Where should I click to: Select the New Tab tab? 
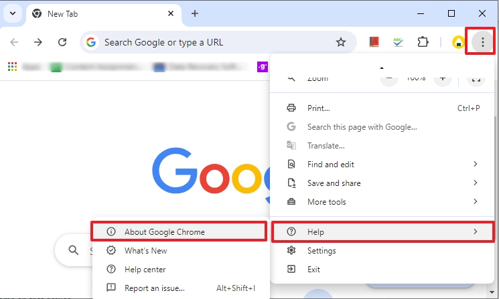click(103, 15)
